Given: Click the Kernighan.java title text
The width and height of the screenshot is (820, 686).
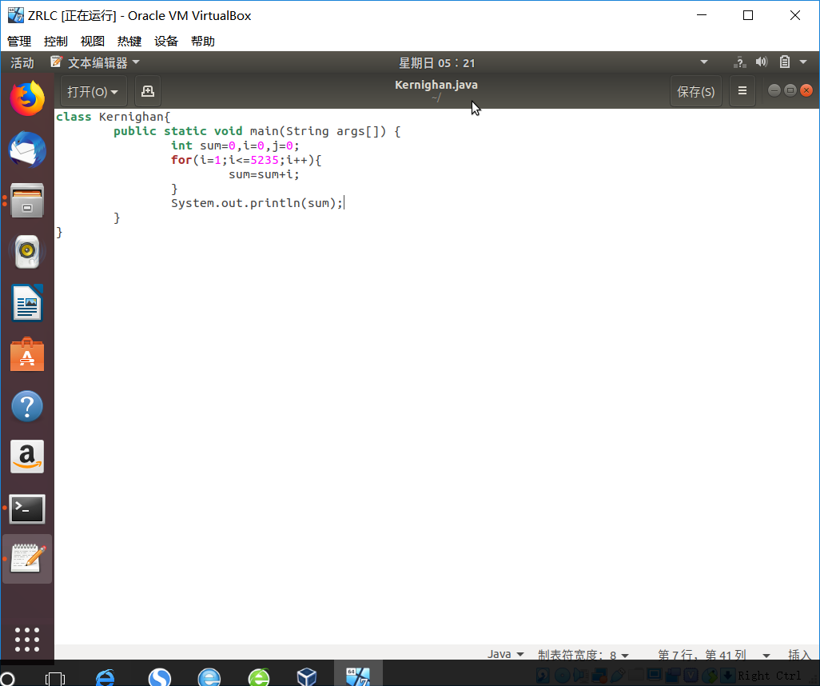Looking at the screenshot, I should click(436, 85).
